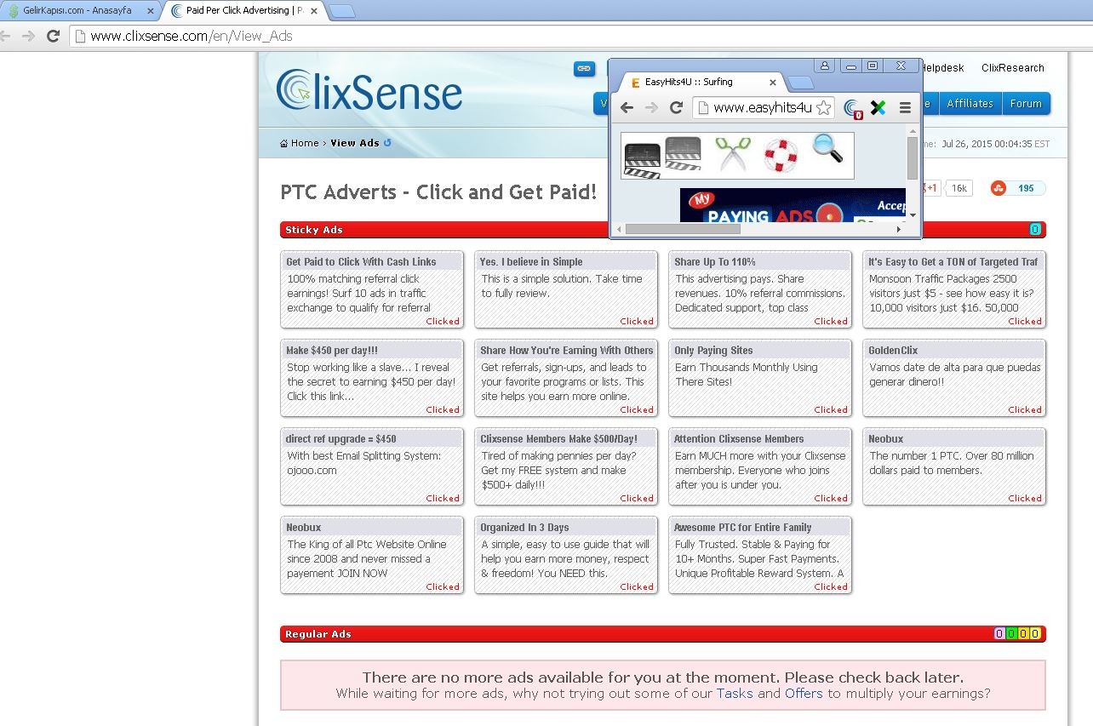Click the green-blue X extension icon
The height and width of the screenshot is (726, 1093).
pyautogui.click(x=878, y=107)
